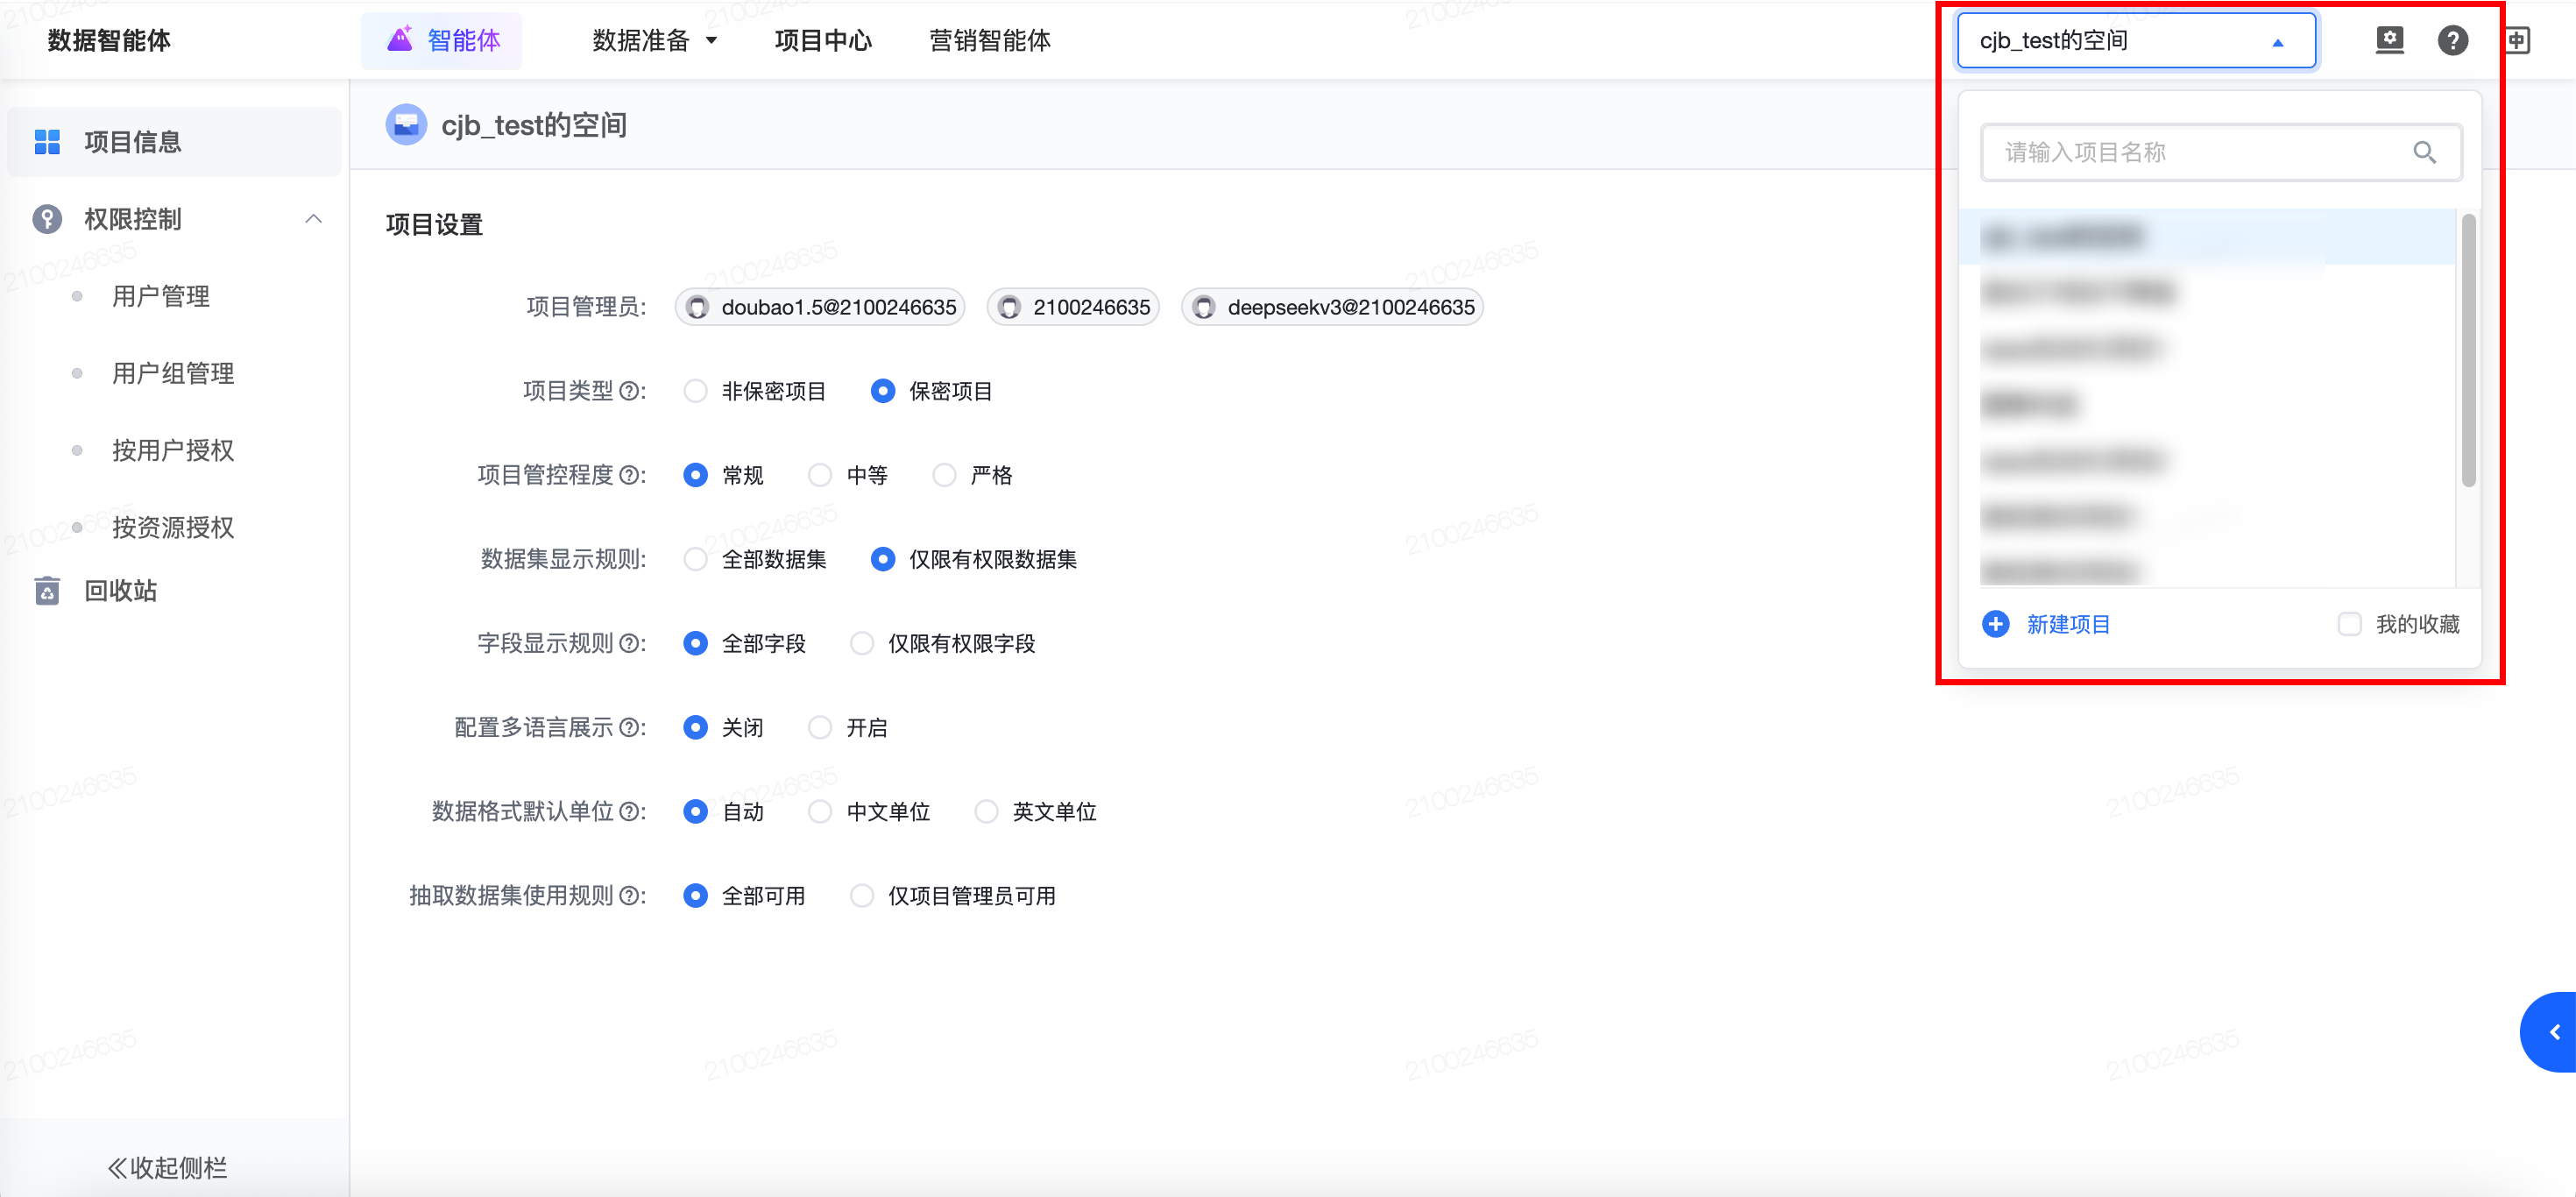Click the search magnifier icon in dropdown
The height and width of the screenshot is (1197, 2576).
coord(2424,152)
